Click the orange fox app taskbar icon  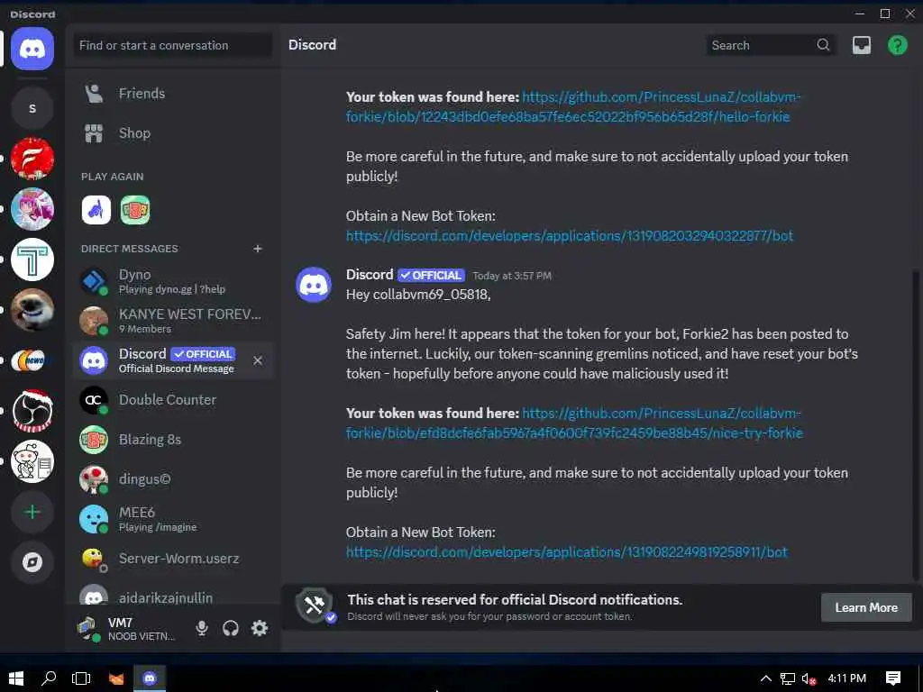click(116, 678)
